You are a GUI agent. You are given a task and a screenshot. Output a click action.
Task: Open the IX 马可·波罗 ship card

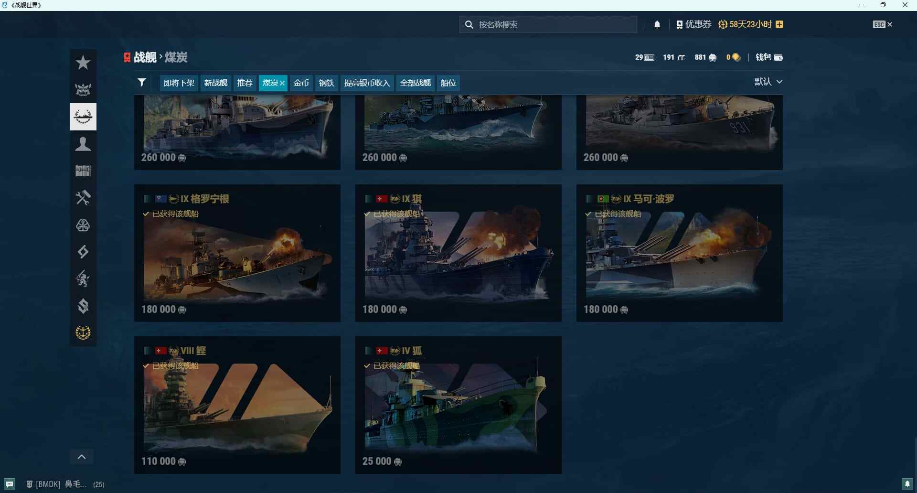point(680,253)
